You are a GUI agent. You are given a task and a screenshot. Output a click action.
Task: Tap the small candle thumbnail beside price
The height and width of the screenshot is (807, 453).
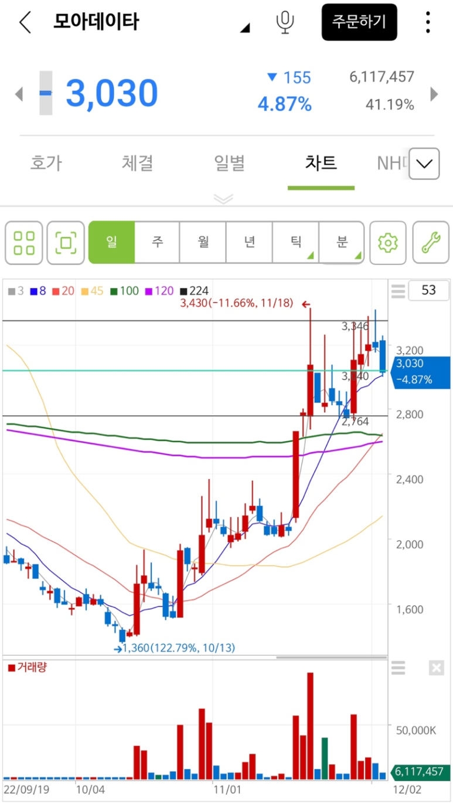46,93
